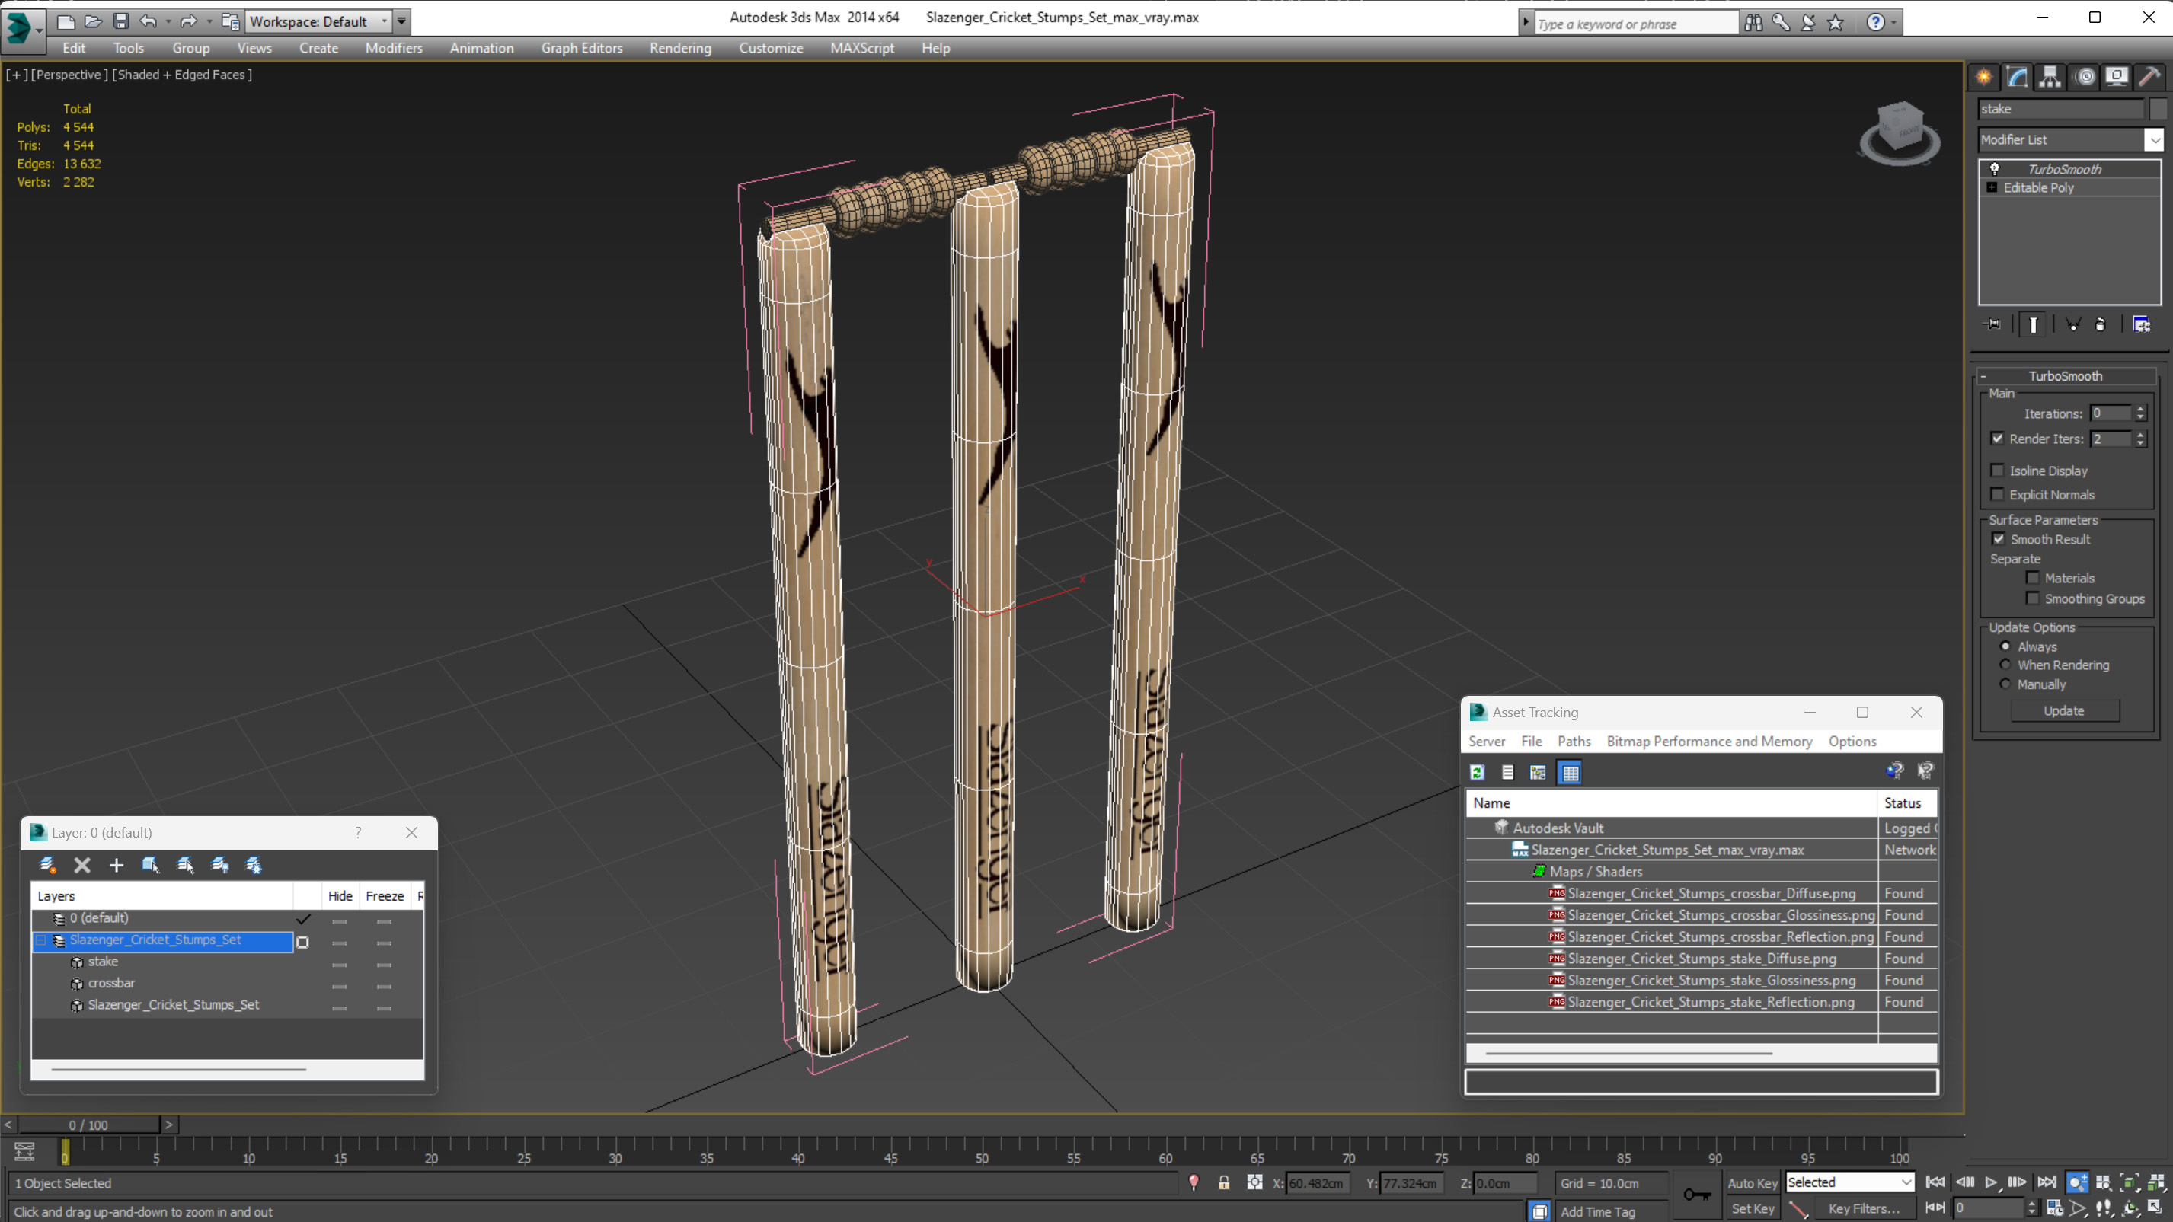Click Create New Layer plus icon
Image resolution: width=2173 pixels, height=1222 pixels.
pyautogui.click(x=117, y=864)
